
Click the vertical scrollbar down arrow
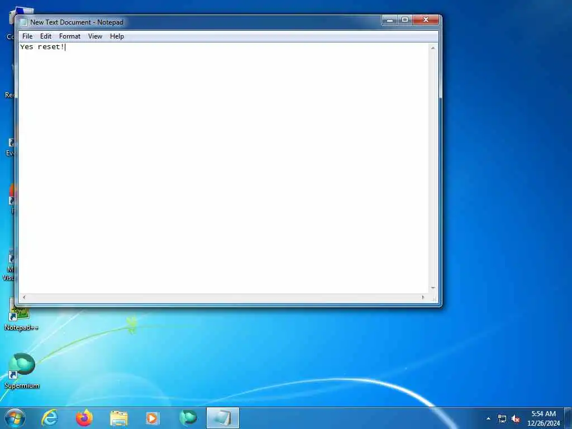433,288
